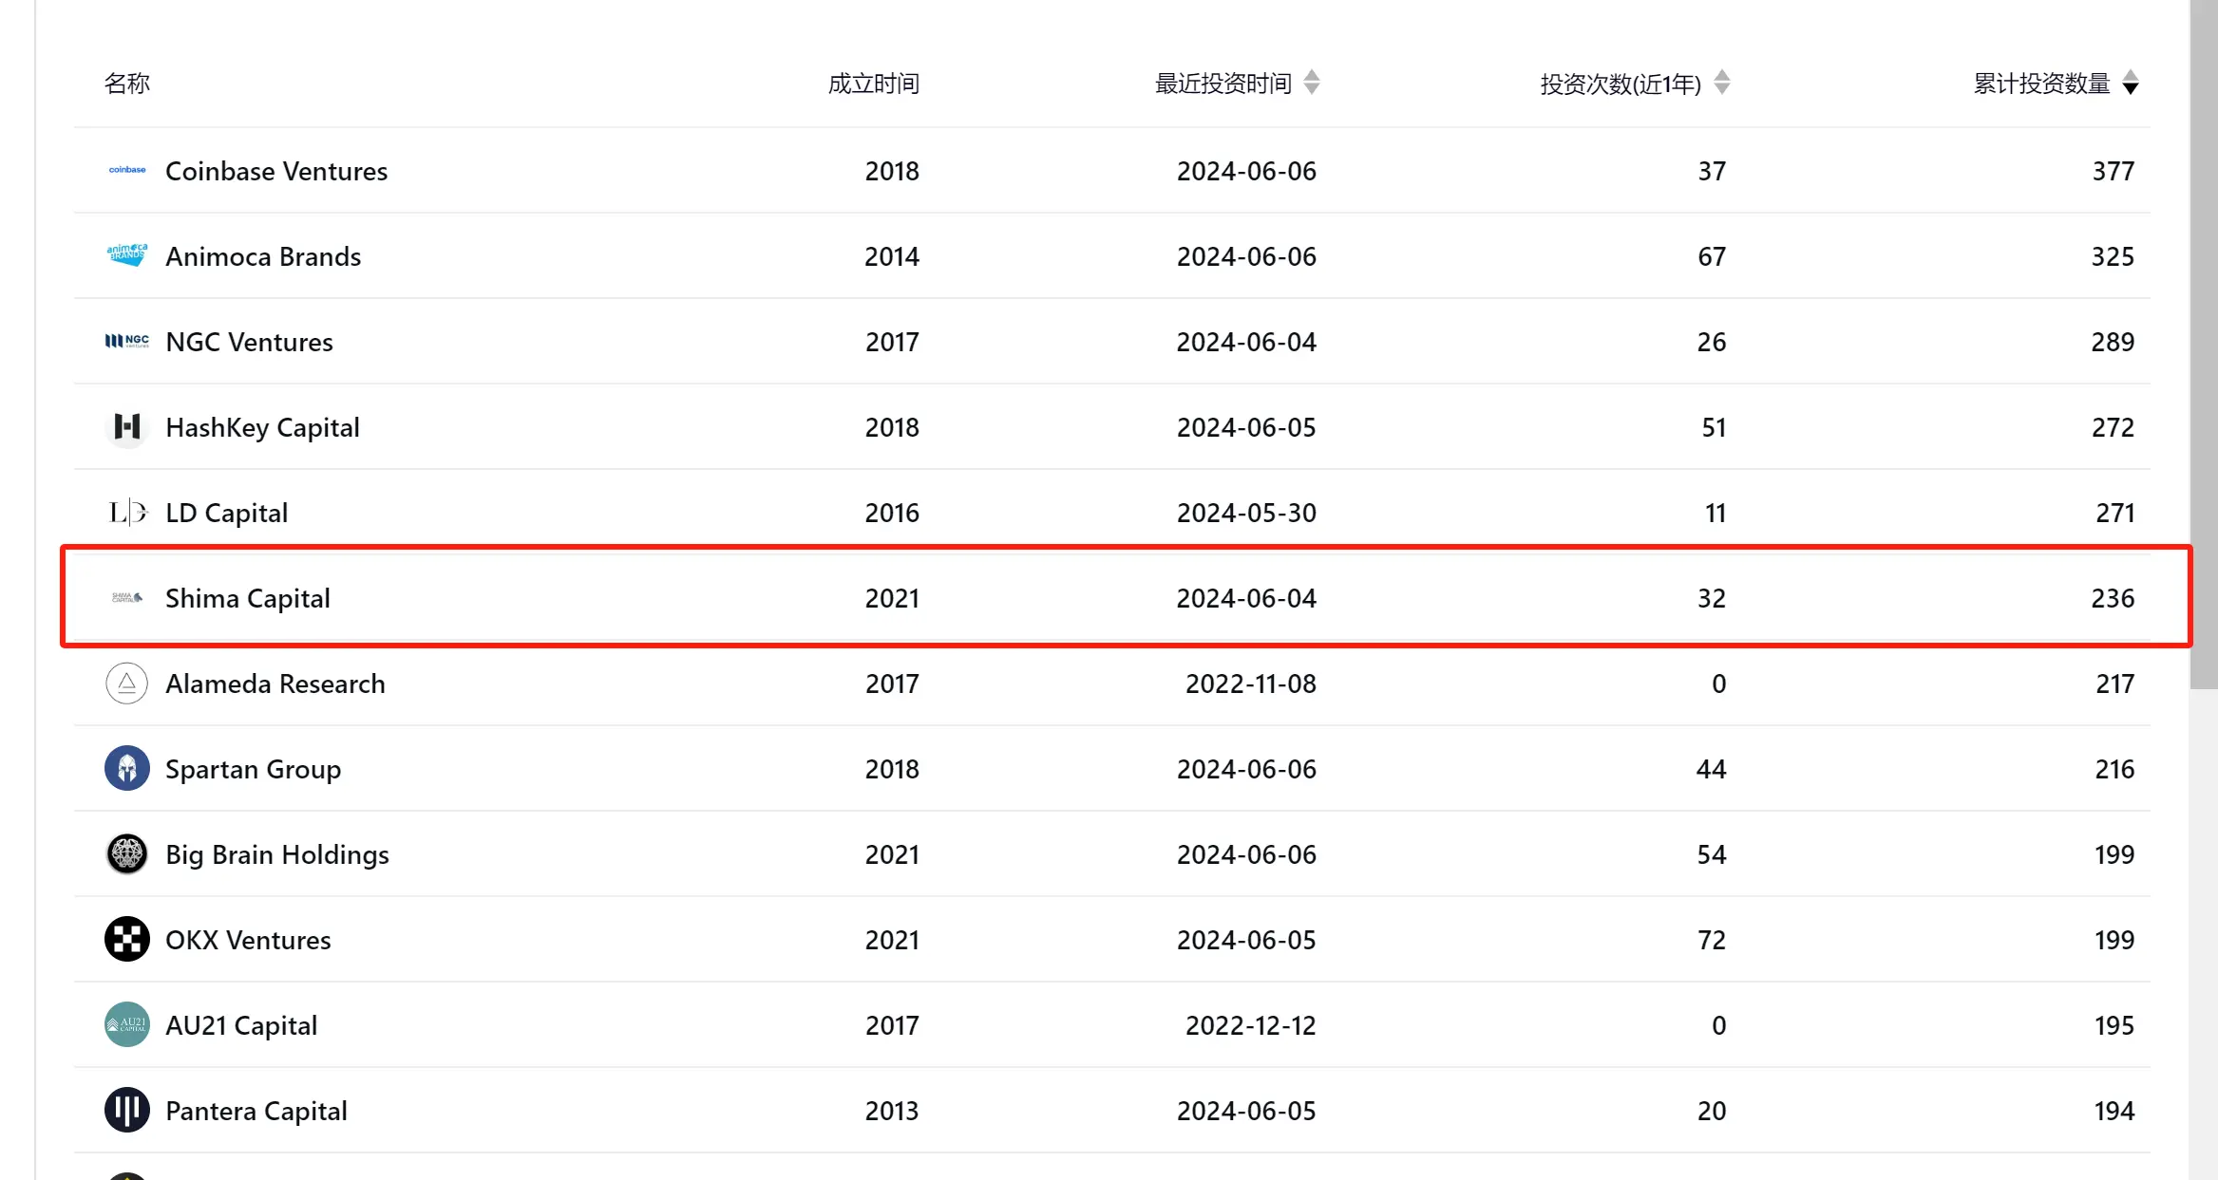The image size is (2218, 1180).
Task: Sort by 累计投资数量 column arrow
Action: (2131, 83)
